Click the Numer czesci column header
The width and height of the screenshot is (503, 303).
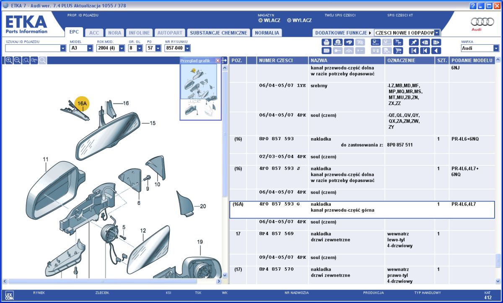(x=282, y=60)
